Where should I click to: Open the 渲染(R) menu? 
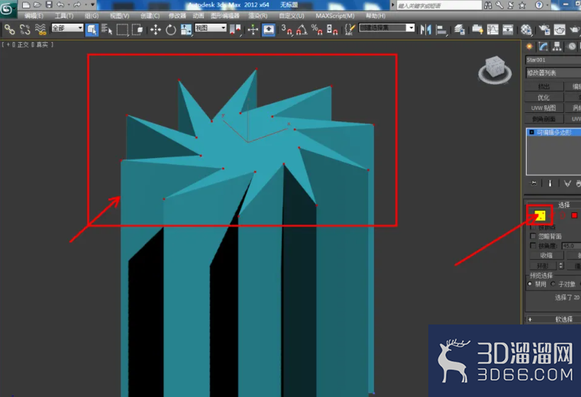pyautogui.click(x=258, y=15)
